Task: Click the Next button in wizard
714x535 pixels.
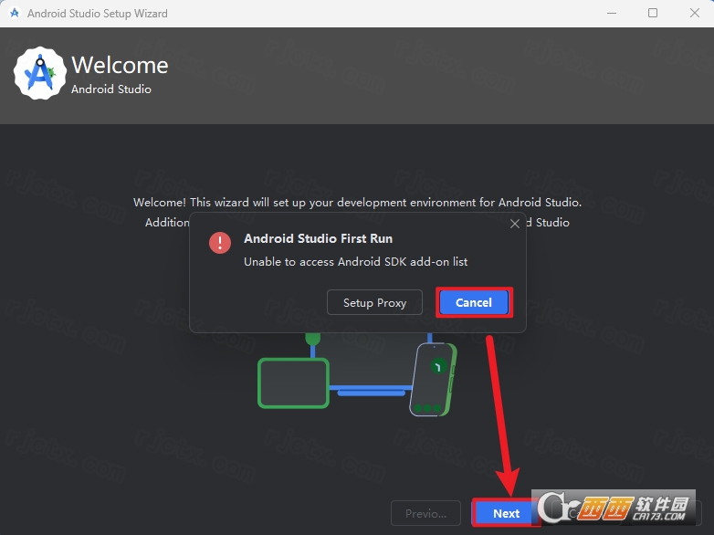Action: [506, 514]
